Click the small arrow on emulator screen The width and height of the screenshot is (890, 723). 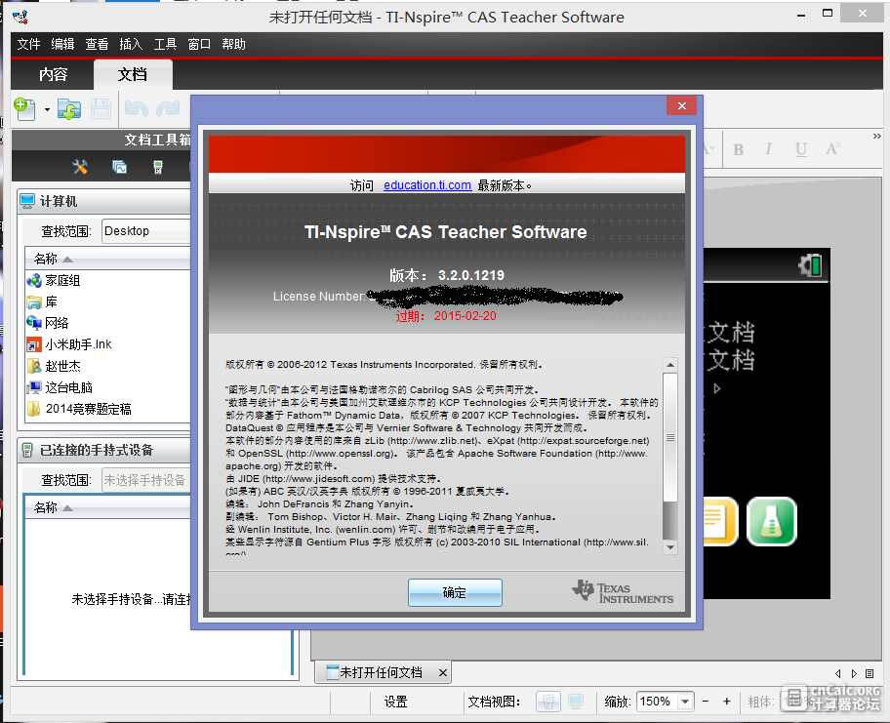(x=717, y=388)
